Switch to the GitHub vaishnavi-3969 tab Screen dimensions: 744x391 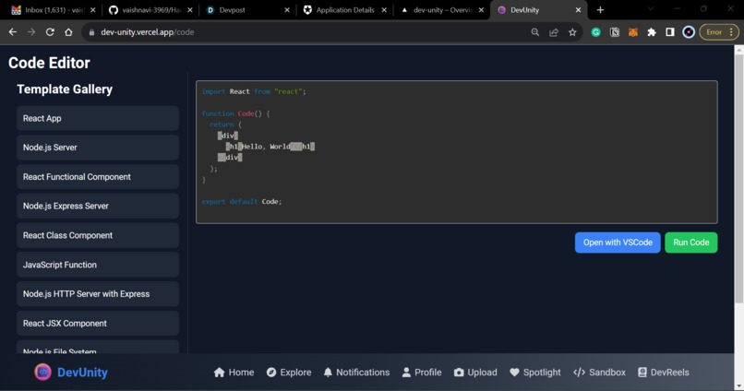coord(150,10)
